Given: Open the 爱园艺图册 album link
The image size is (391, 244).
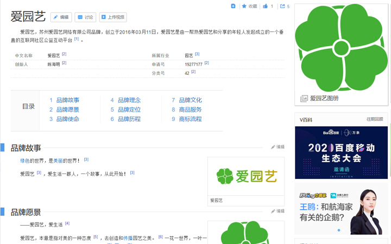Looking at the screenshot, I should [324, 98].
